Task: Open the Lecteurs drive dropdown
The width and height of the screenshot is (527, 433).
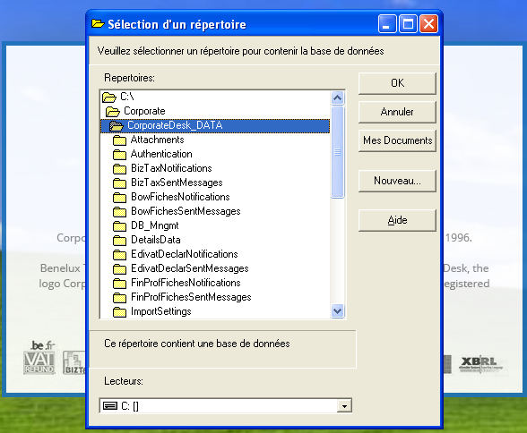Action: (x=344, y=406)
